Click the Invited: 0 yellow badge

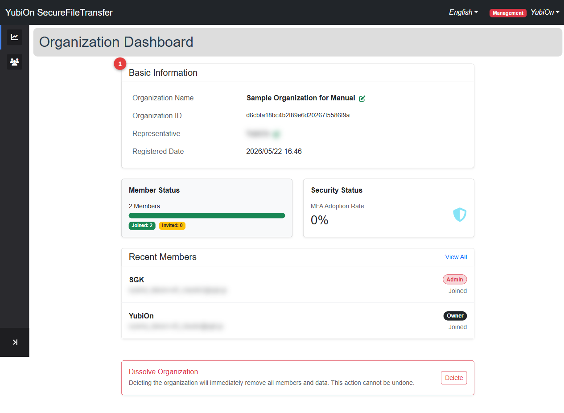tap(172, 226)
